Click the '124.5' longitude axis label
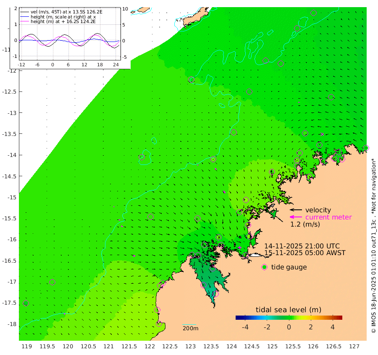 click(252, 347)
